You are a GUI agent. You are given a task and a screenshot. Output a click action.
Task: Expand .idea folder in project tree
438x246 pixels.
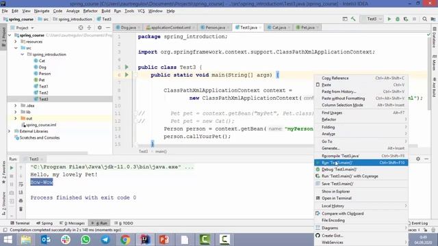pyautogui.click(x=16, y=105)
